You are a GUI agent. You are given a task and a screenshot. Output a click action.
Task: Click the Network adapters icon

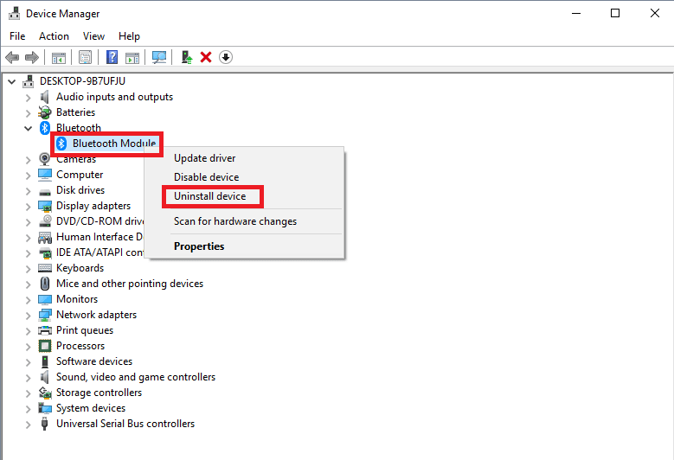tap(45, 315)
